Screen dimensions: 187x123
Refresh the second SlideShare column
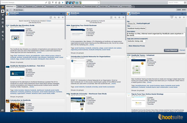122,14
